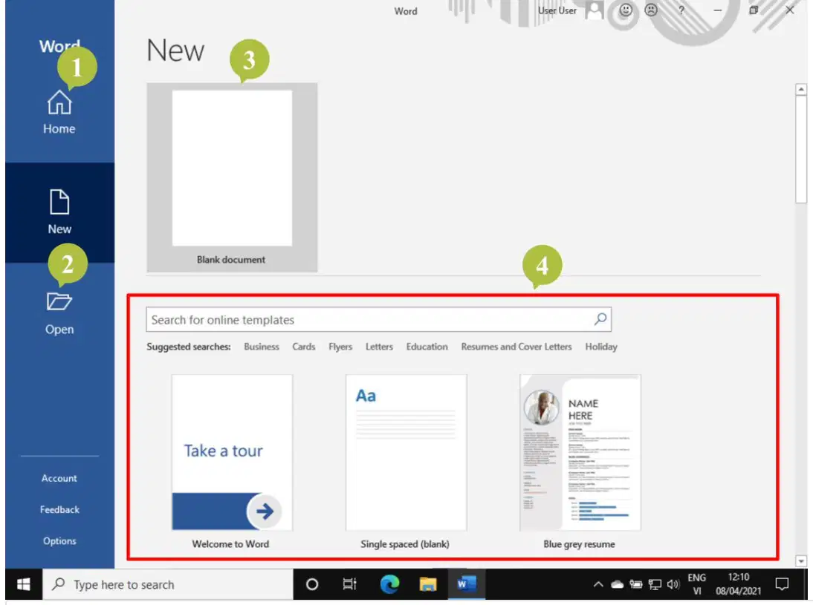This screenshot has width=813, height=605.
Task: Open Help with the question mark icon
Action: [681, 10]
